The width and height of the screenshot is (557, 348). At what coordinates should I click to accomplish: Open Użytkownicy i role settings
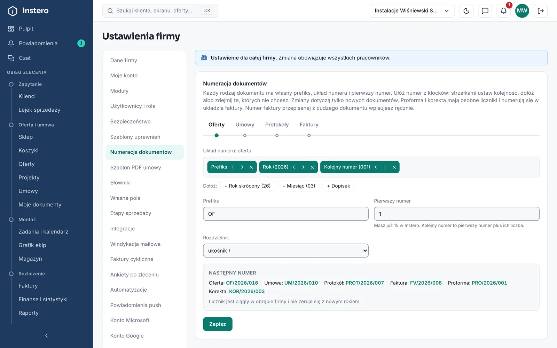click(144, 106)
